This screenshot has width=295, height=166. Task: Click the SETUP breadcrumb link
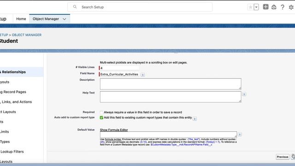click(4, 35)
